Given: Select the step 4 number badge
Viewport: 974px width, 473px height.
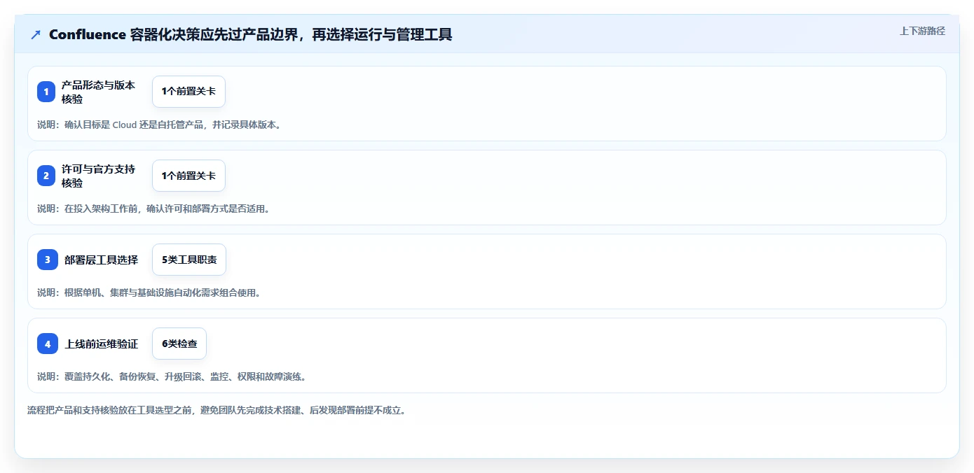Looking at the screenshot, I should tap(48, 344).
